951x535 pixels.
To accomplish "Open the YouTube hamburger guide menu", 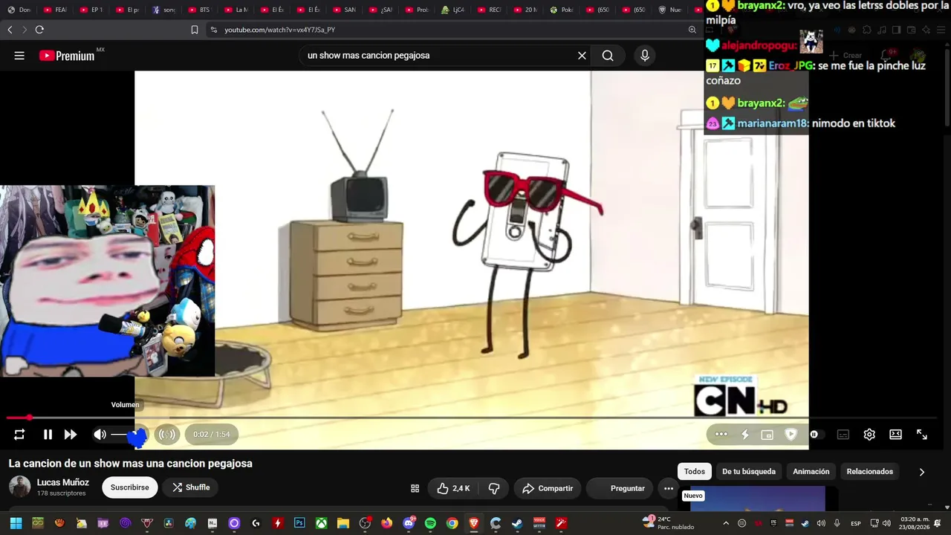I will 19,56.
